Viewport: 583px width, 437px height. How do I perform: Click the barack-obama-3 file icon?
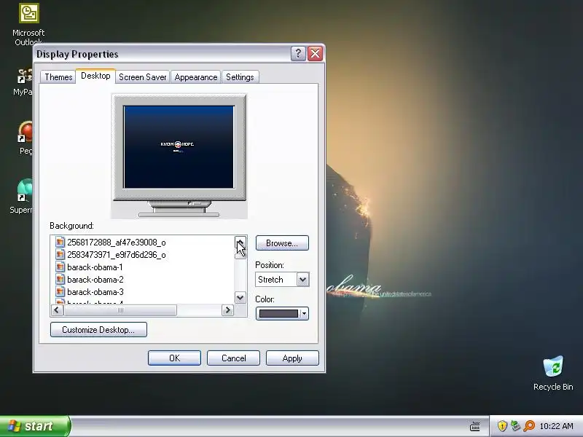[60, 292]
